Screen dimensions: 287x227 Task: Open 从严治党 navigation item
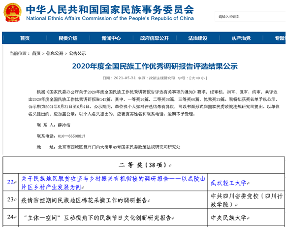point(241,38)
